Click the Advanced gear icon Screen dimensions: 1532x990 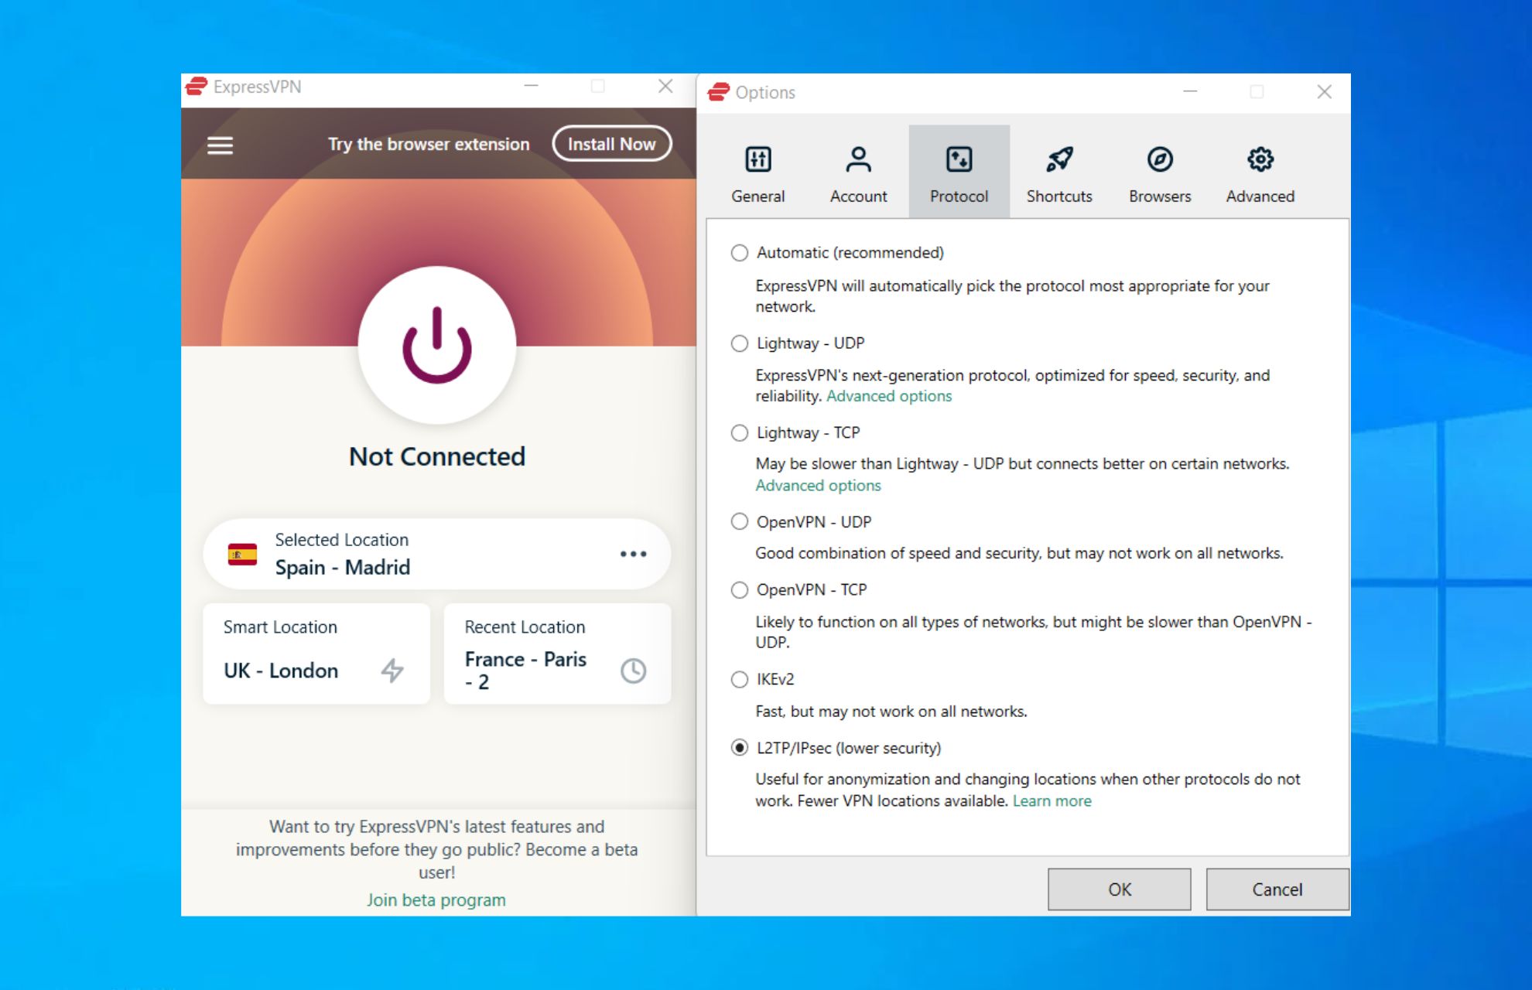pos(1260,159)
